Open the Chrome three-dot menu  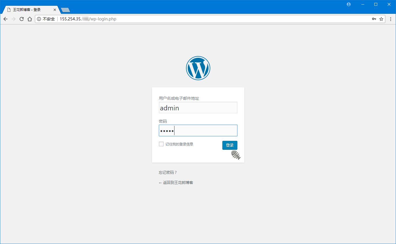(391, 19)
